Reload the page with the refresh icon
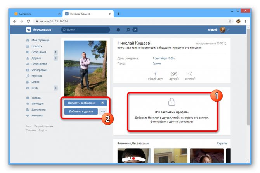 point(28,21)
